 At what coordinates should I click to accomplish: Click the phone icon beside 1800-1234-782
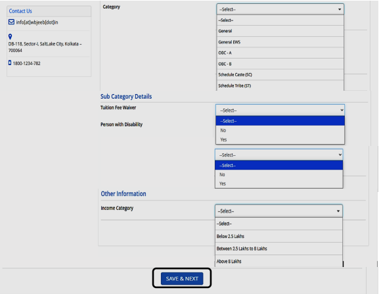point(10,63)
